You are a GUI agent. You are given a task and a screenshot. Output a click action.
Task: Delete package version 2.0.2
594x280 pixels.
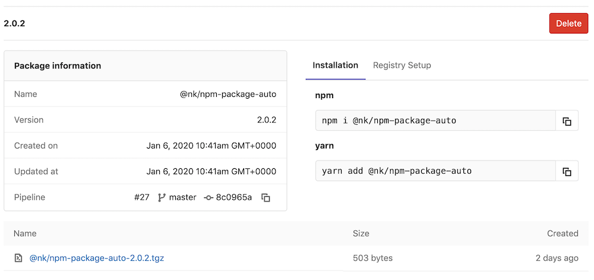coord(568,24)
